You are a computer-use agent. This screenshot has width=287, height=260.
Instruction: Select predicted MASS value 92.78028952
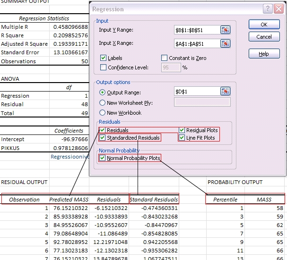tap(70, 242)
